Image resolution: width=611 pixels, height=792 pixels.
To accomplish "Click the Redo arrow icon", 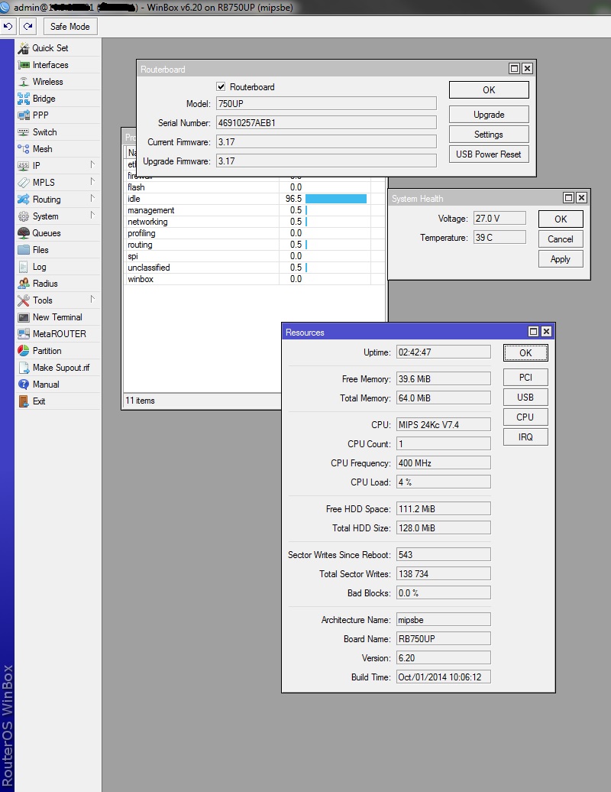I will click(27, 26).
